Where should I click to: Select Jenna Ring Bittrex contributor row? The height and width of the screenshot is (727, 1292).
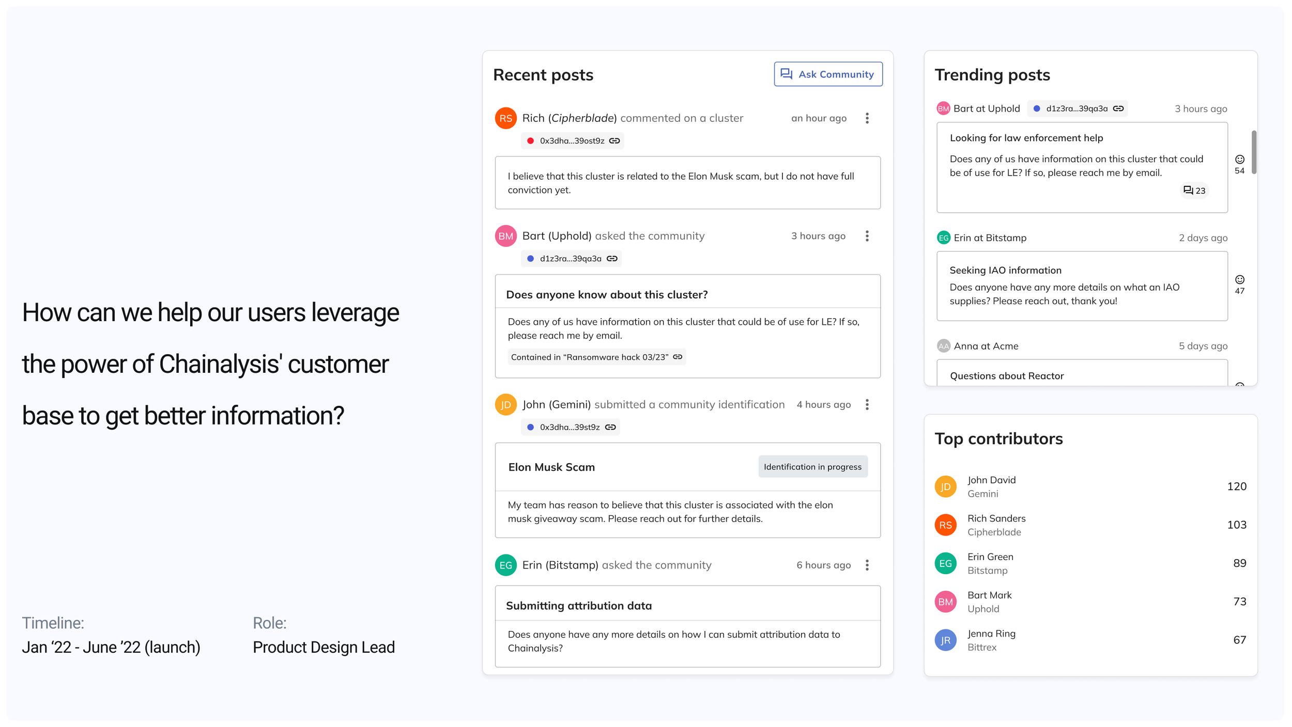click(x=991, y=640)
